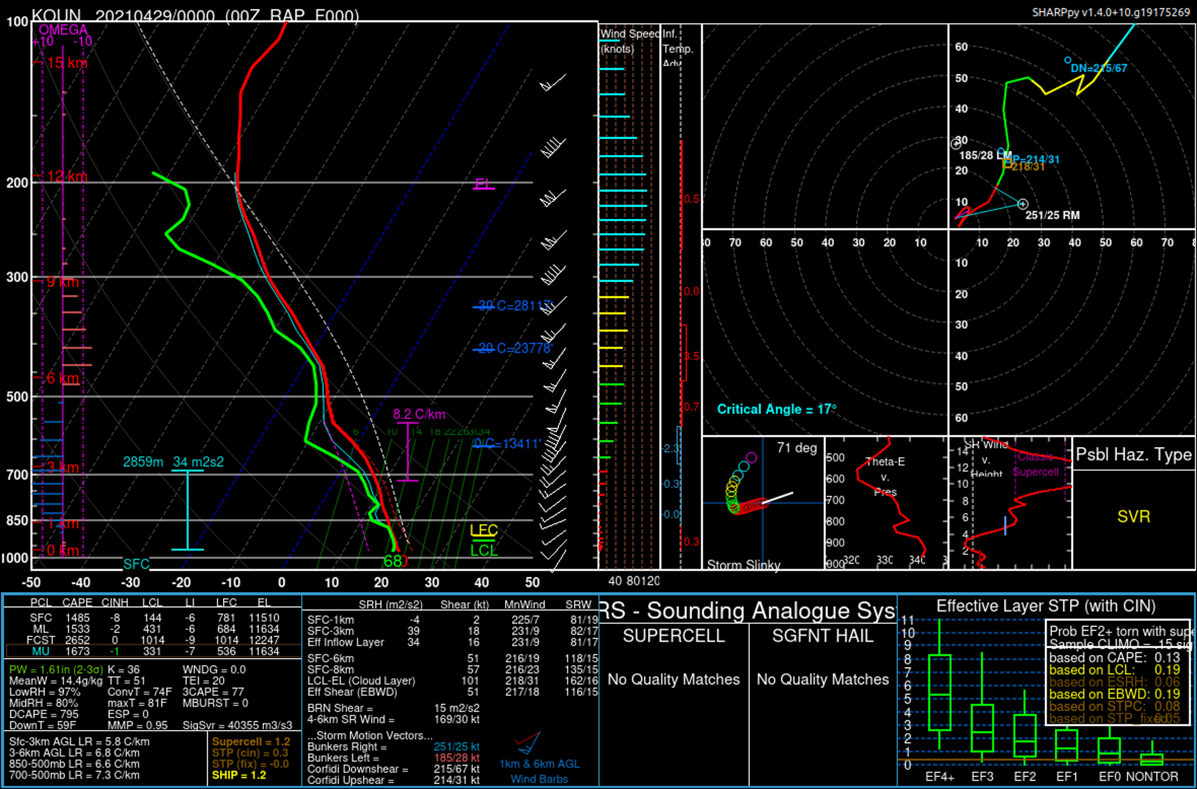
Task: Click the cyan effective inflow layer bracket
Action: click(x=188, y=510)
